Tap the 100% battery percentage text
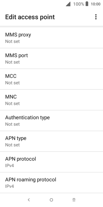 click(x=79, y=4)
